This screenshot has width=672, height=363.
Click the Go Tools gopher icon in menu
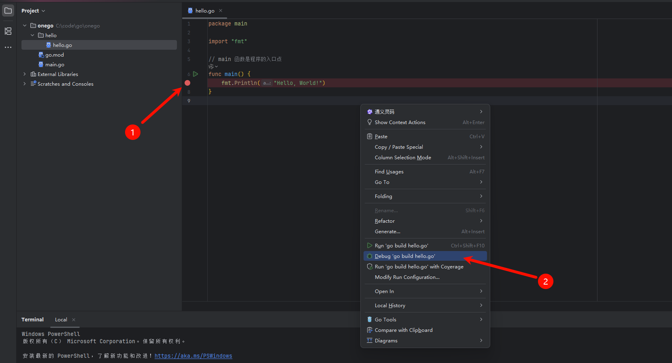pyautogui.click(x=370, y=319)
